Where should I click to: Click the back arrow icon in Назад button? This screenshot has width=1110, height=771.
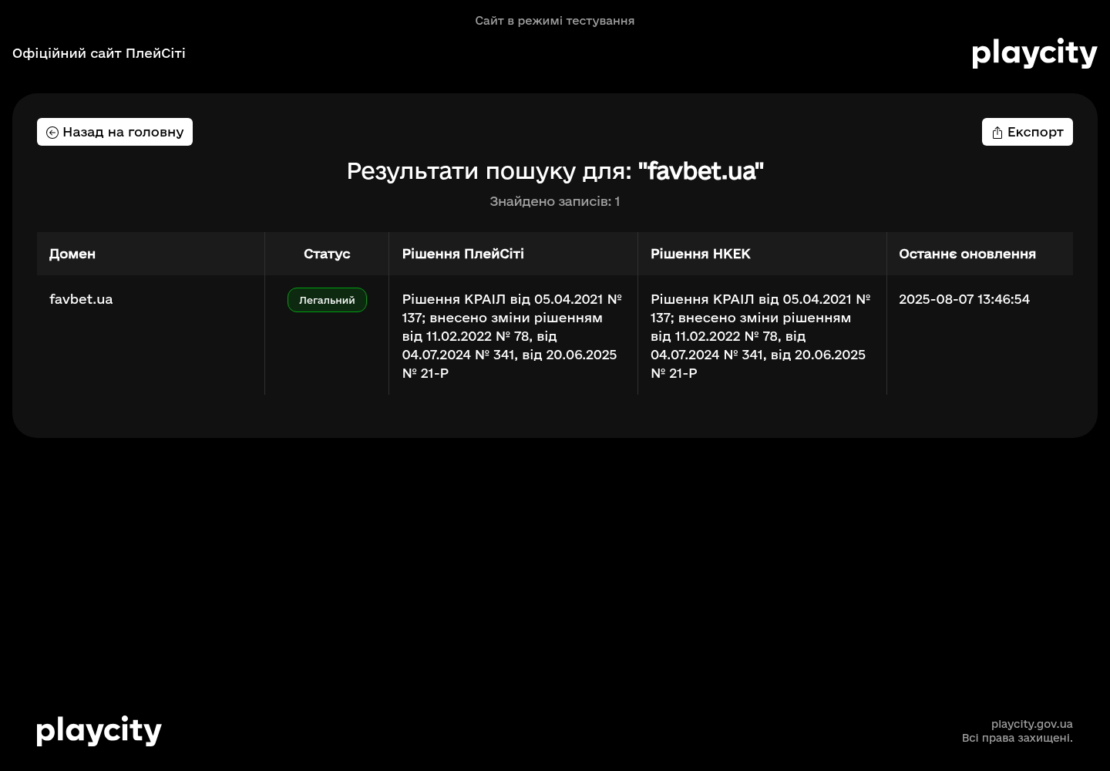52,133
